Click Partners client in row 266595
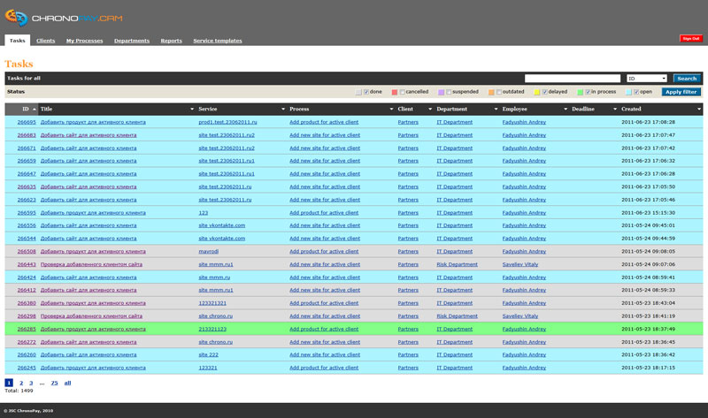The height and width of the screenshot is (418, 708). [x=408, y=213]
